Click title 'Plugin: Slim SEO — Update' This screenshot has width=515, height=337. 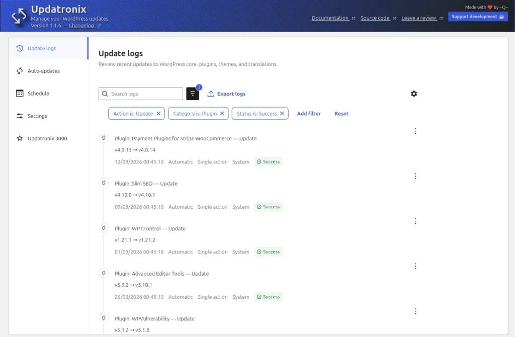(x=146, y=184)
